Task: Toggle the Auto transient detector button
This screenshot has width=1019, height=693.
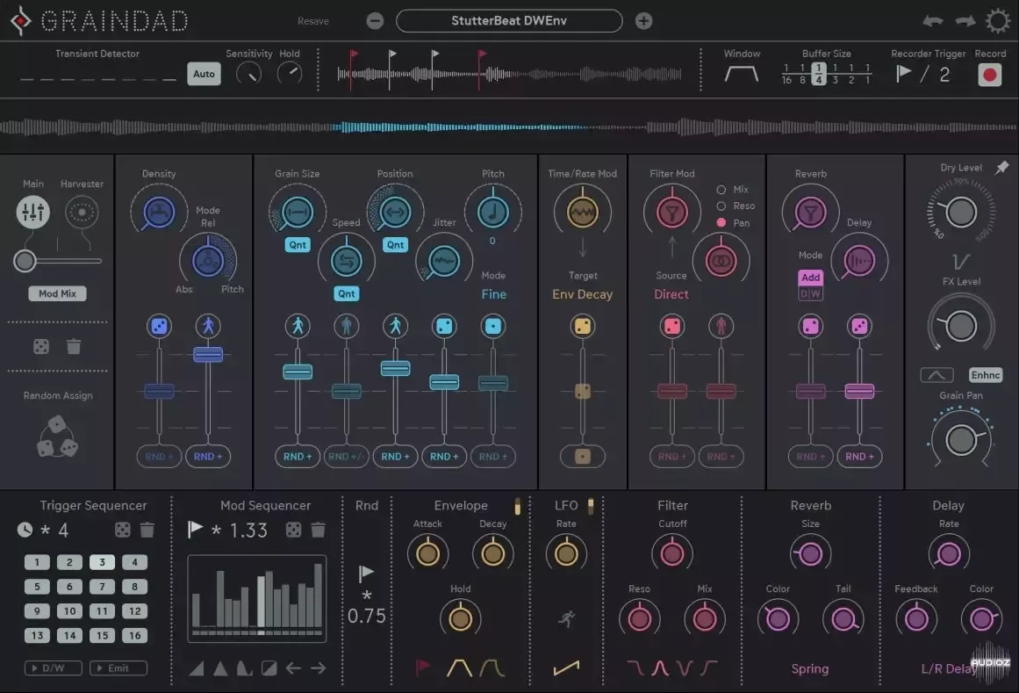Action: click(204, 74)
